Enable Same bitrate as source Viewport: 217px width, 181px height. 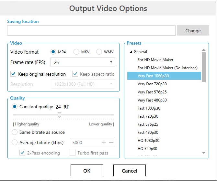[15, 132]
